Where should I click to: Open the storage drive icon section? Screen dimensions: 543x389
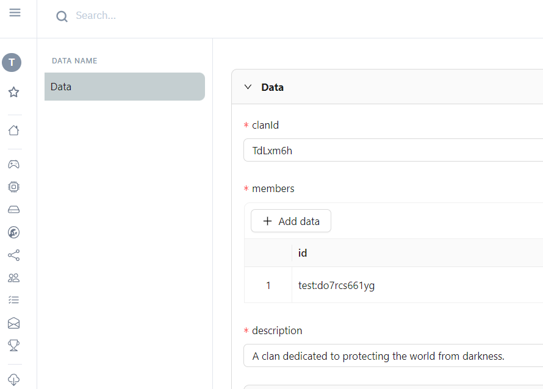tap(14, 209)
